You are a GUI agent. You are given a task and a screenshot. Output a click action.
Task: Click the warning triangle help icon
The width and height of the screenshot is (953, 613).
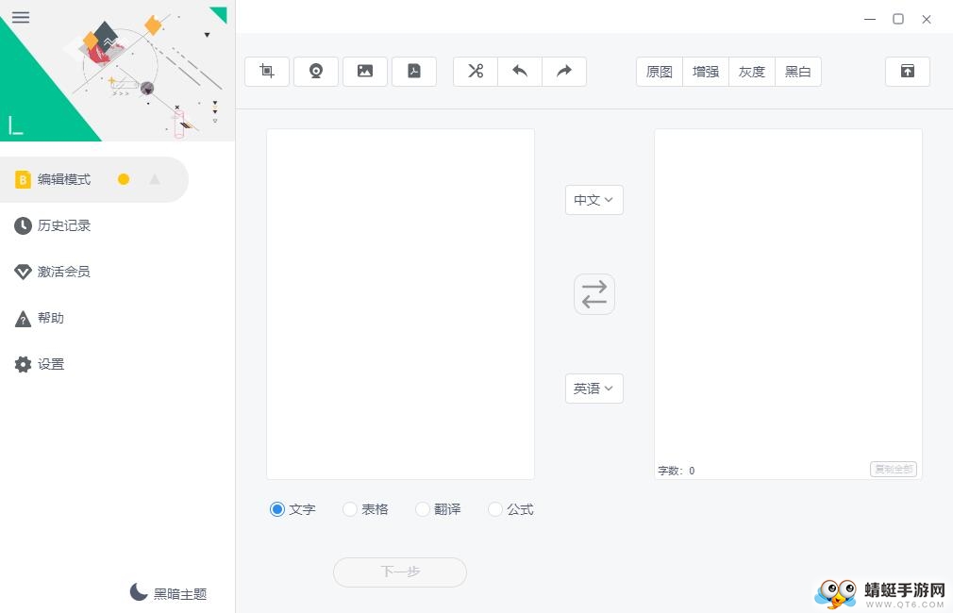(23, 319)
